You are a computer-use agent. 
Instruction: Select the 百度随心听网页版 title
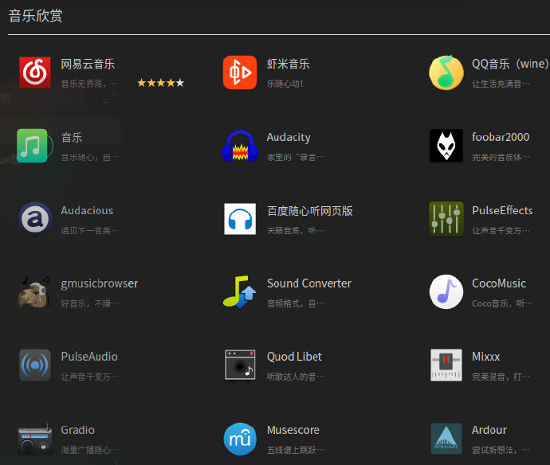point(310,210)
